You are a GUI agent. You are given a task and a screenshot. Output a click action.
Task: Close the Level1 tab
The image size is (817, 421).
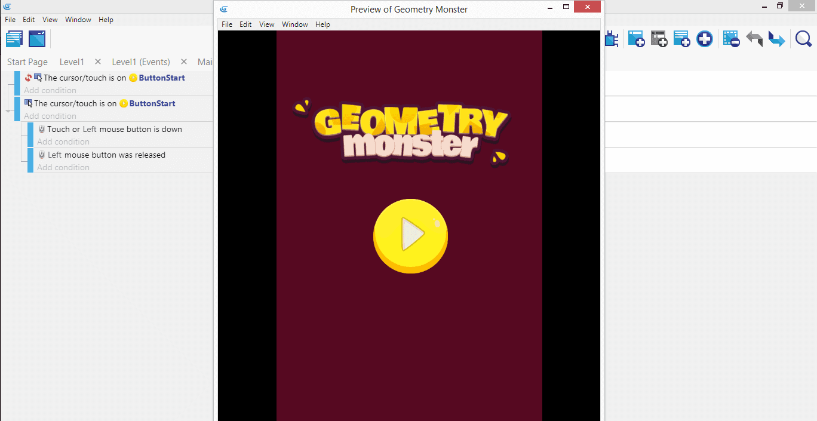click(98, 62)
